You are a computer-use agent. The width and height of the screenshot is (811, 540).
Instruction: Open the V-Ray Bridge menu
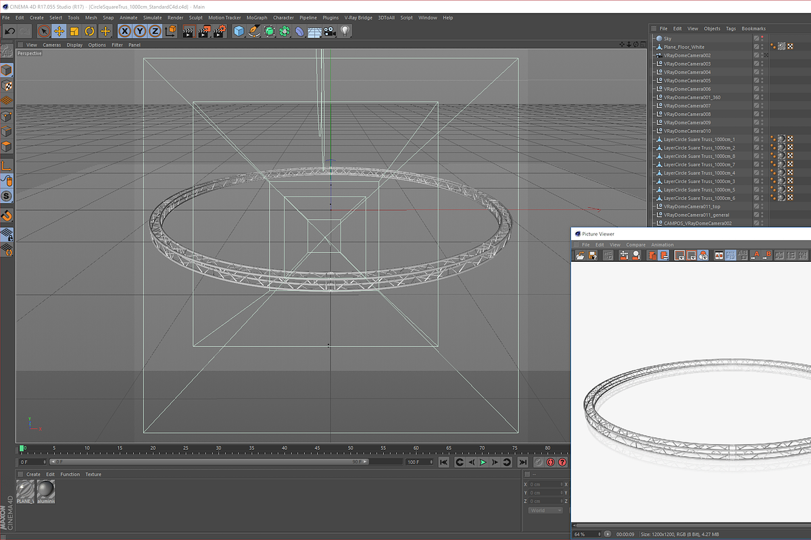coord(358,18)
